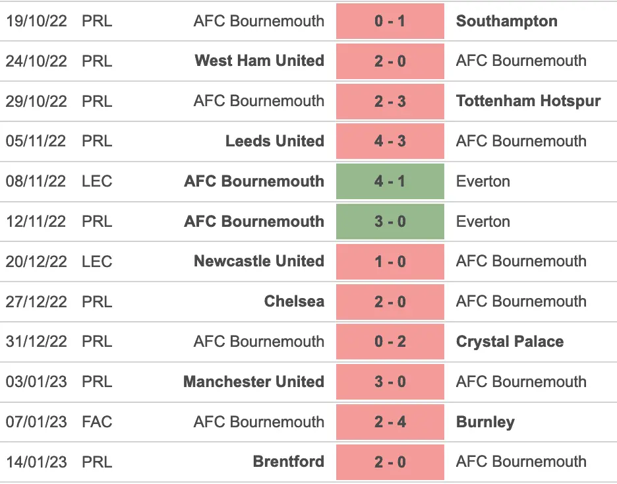Viewport: 617px width, 484px height.
Task: Open Manchester United team link
Action: [x=253, y=382]
